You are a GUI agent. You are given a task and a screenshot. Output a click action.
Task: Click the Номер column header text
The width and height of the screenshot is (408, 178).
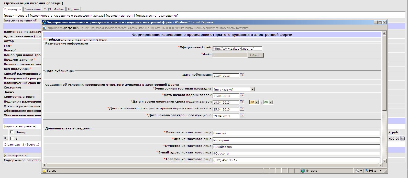[21, 132]
